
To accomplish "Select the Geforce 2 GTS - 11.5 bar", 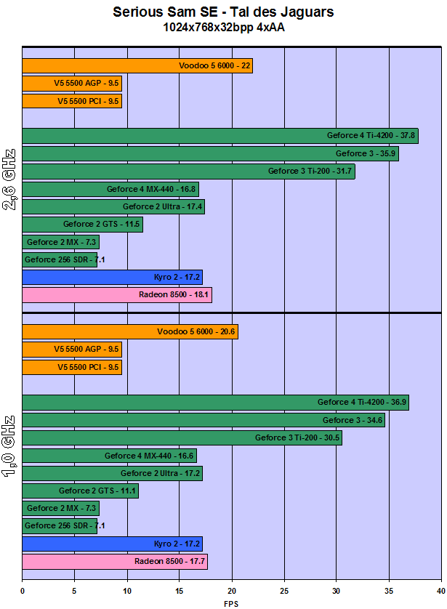I will tap(82, 225).
